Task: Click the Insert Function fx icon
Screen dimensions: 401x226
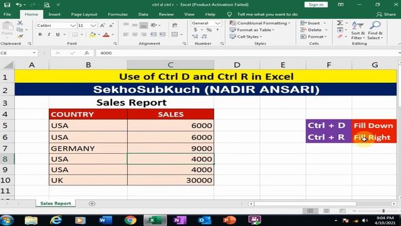Action: pos(86,53)
